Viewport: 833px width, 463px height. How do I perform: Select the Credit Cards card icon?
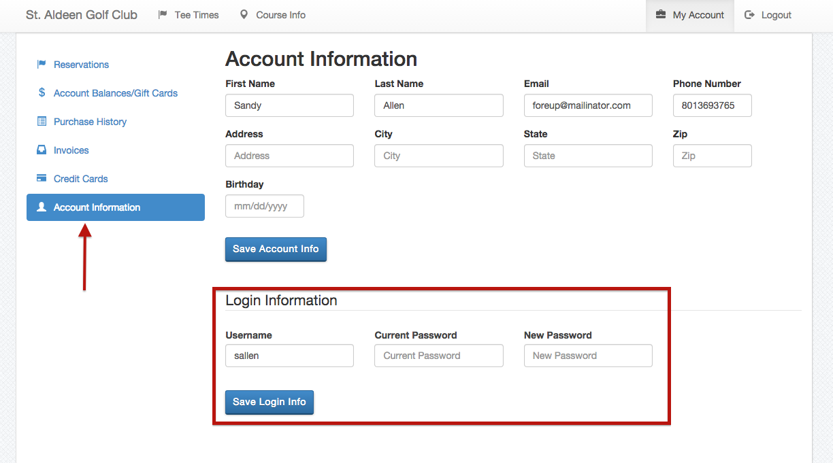point(42,178)
